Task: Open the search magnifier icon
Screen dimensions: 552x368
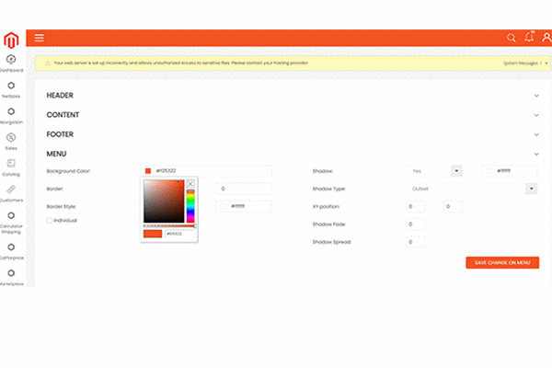Action: tap(512, 38)
